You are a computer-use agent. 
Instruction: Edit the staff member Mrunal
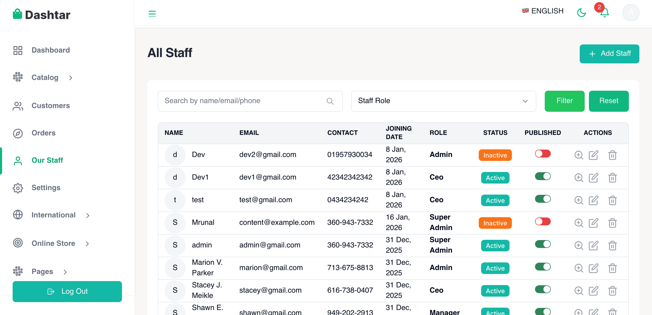click(x=594, y=223)
